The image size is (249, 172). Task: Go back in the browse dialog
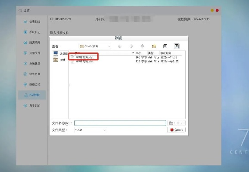[x=120, y=46]
